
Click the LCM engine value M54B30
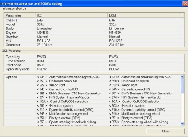[x=115, y=33]
